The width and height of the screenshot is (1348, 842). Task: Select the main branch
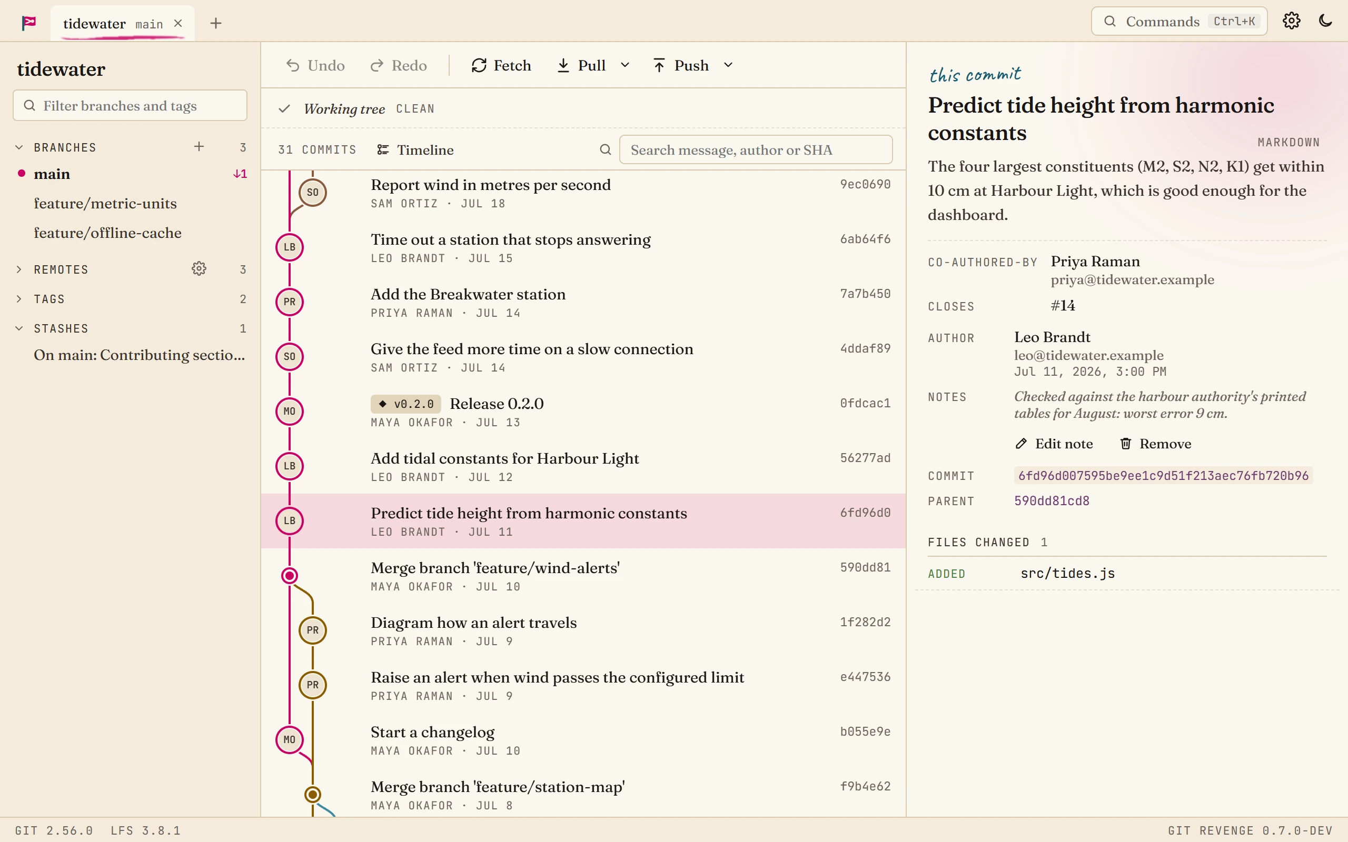131,174
